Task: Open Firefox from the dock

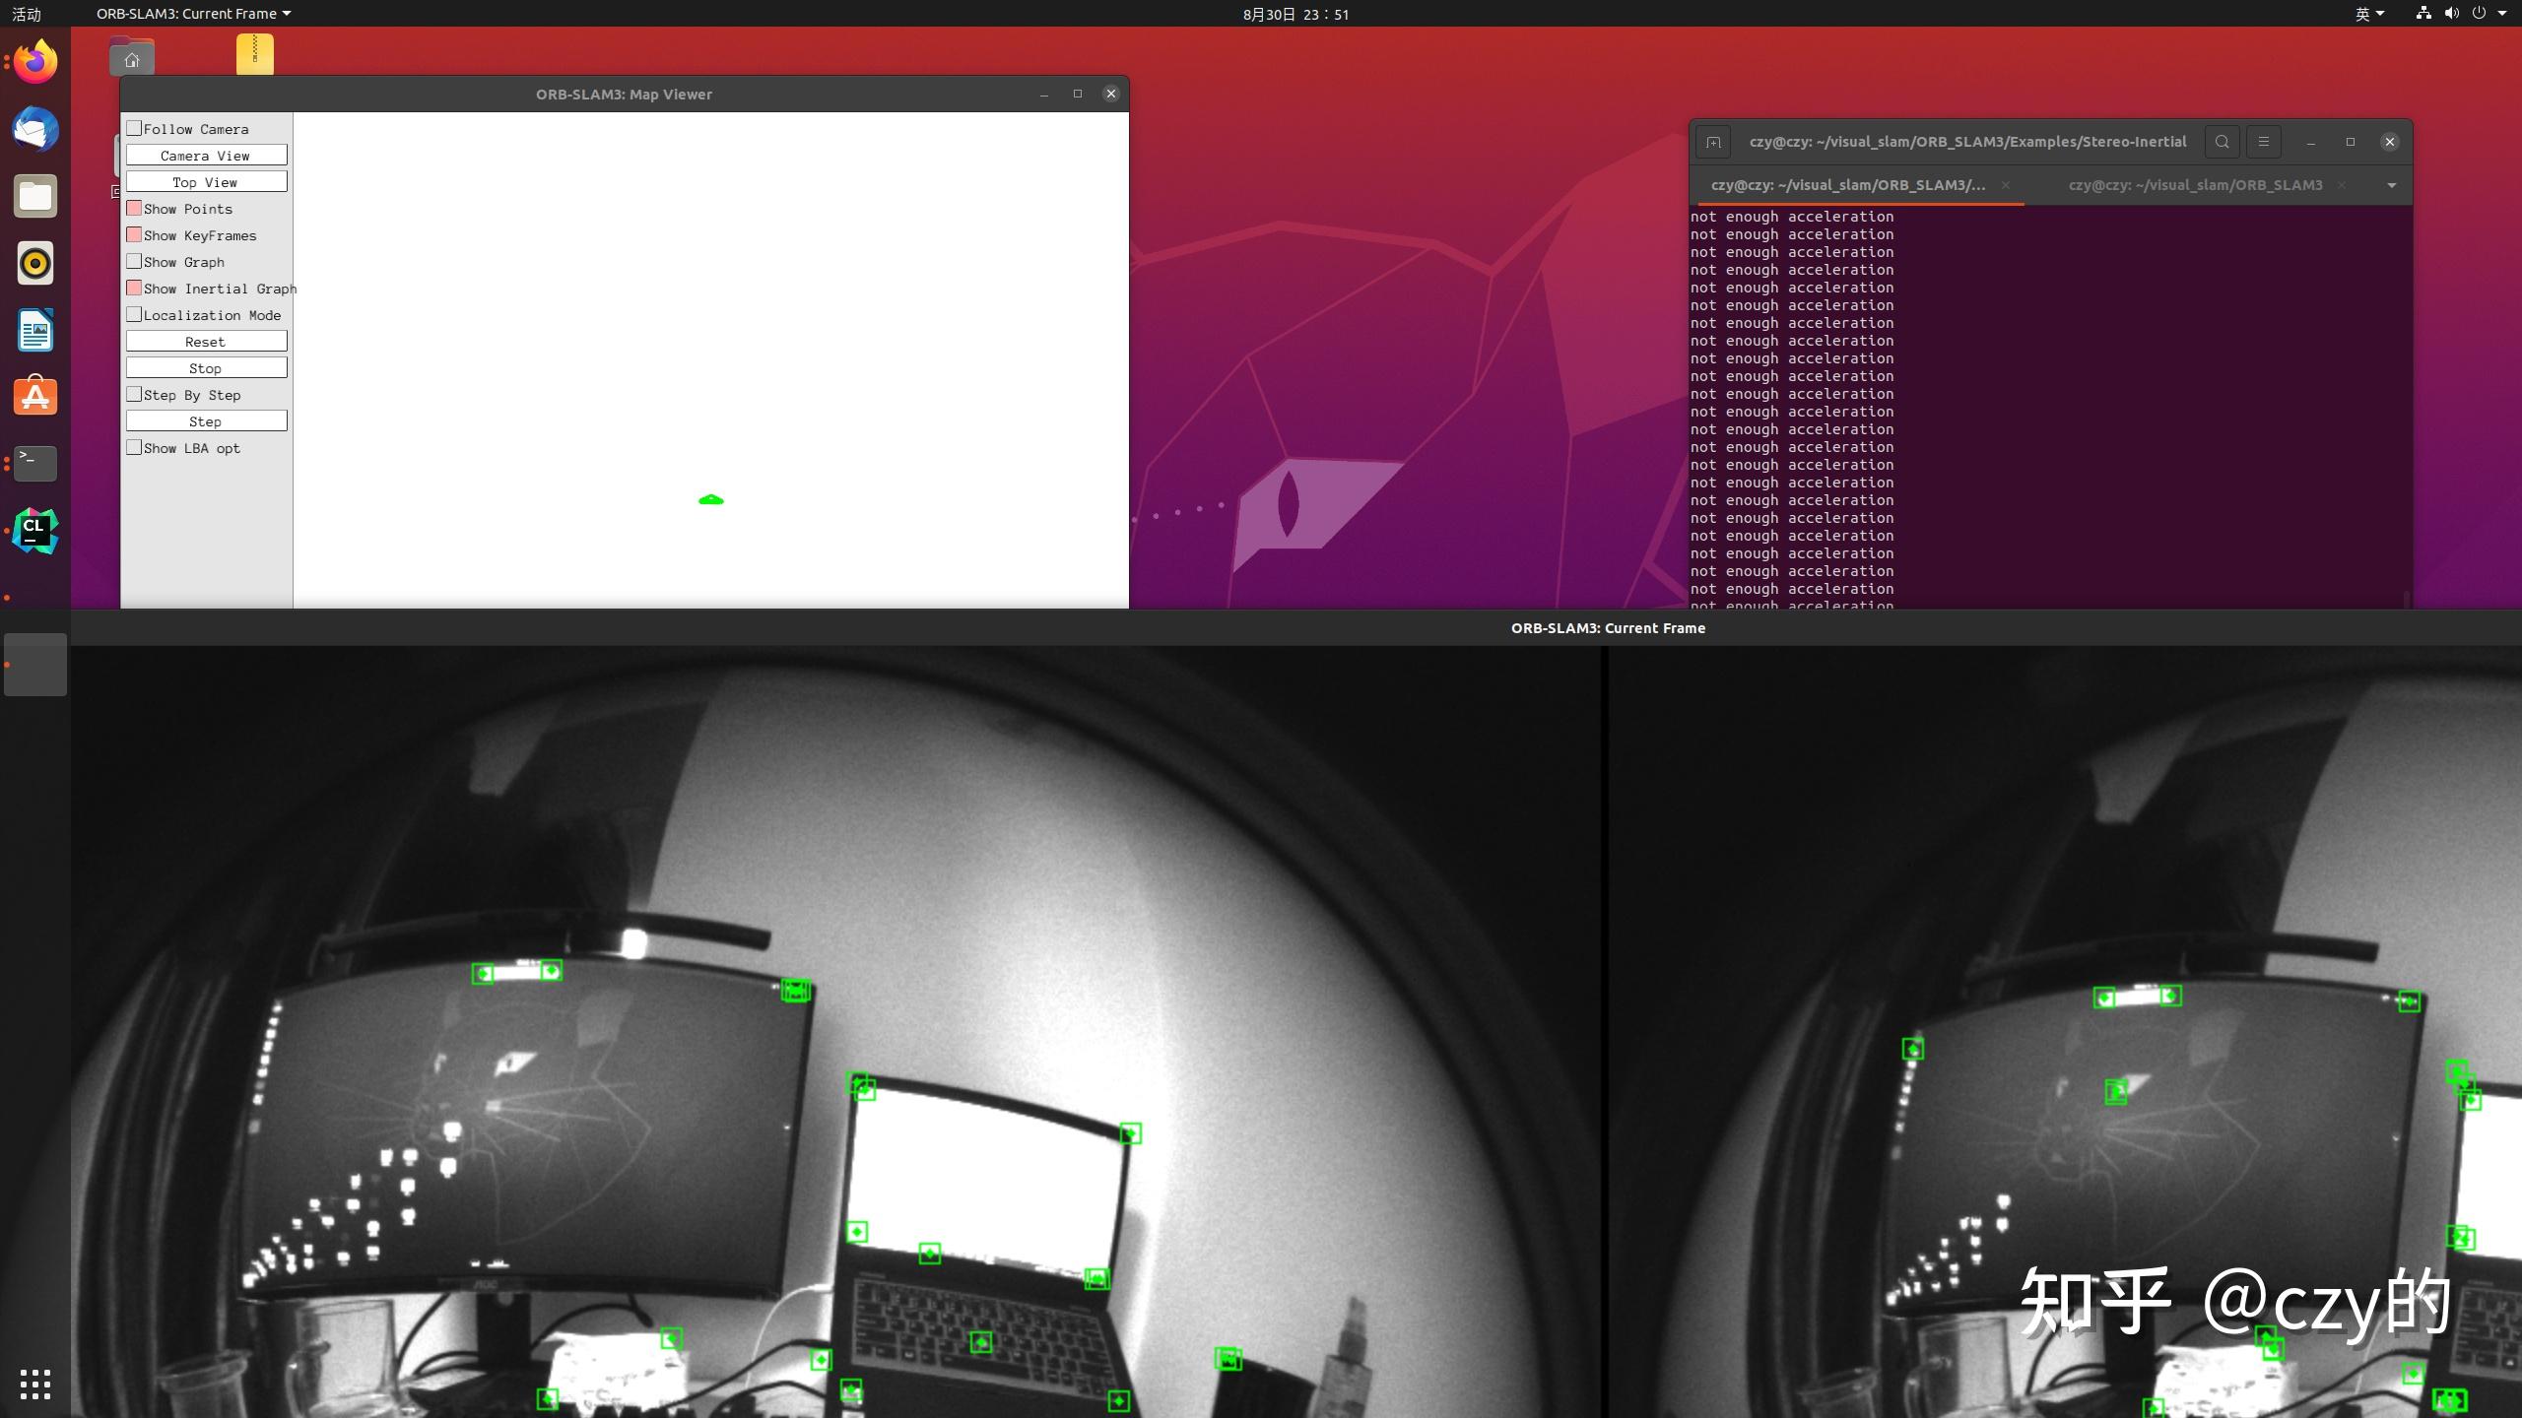Action: tap(35, 63)
